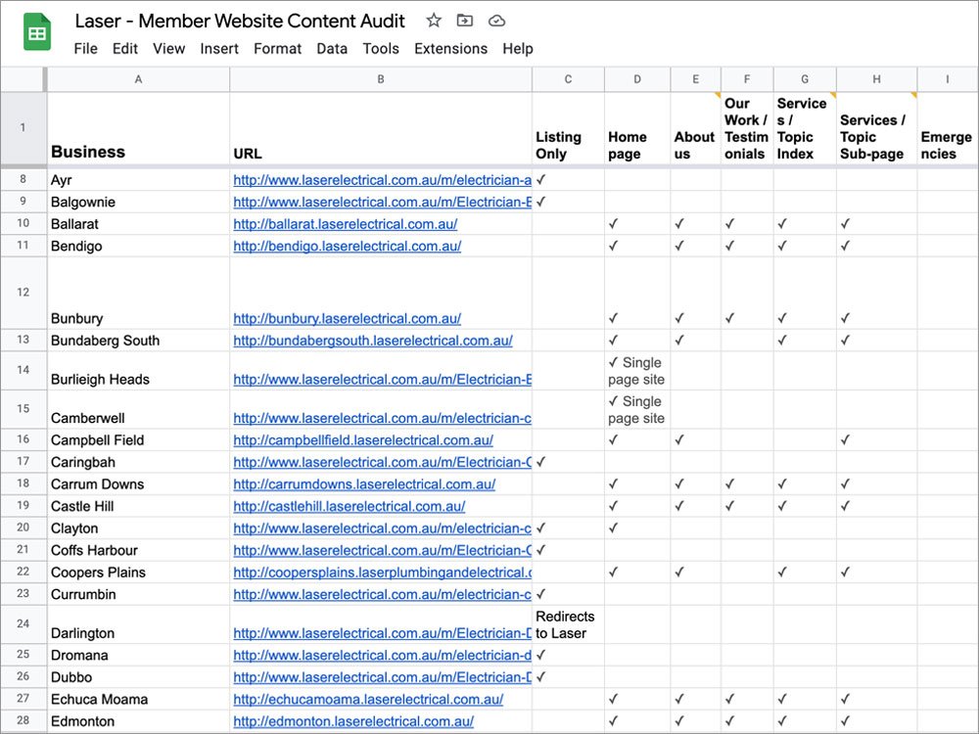Select column G header
The width and height of the screenshot is (979, 734).
point(805,79)
